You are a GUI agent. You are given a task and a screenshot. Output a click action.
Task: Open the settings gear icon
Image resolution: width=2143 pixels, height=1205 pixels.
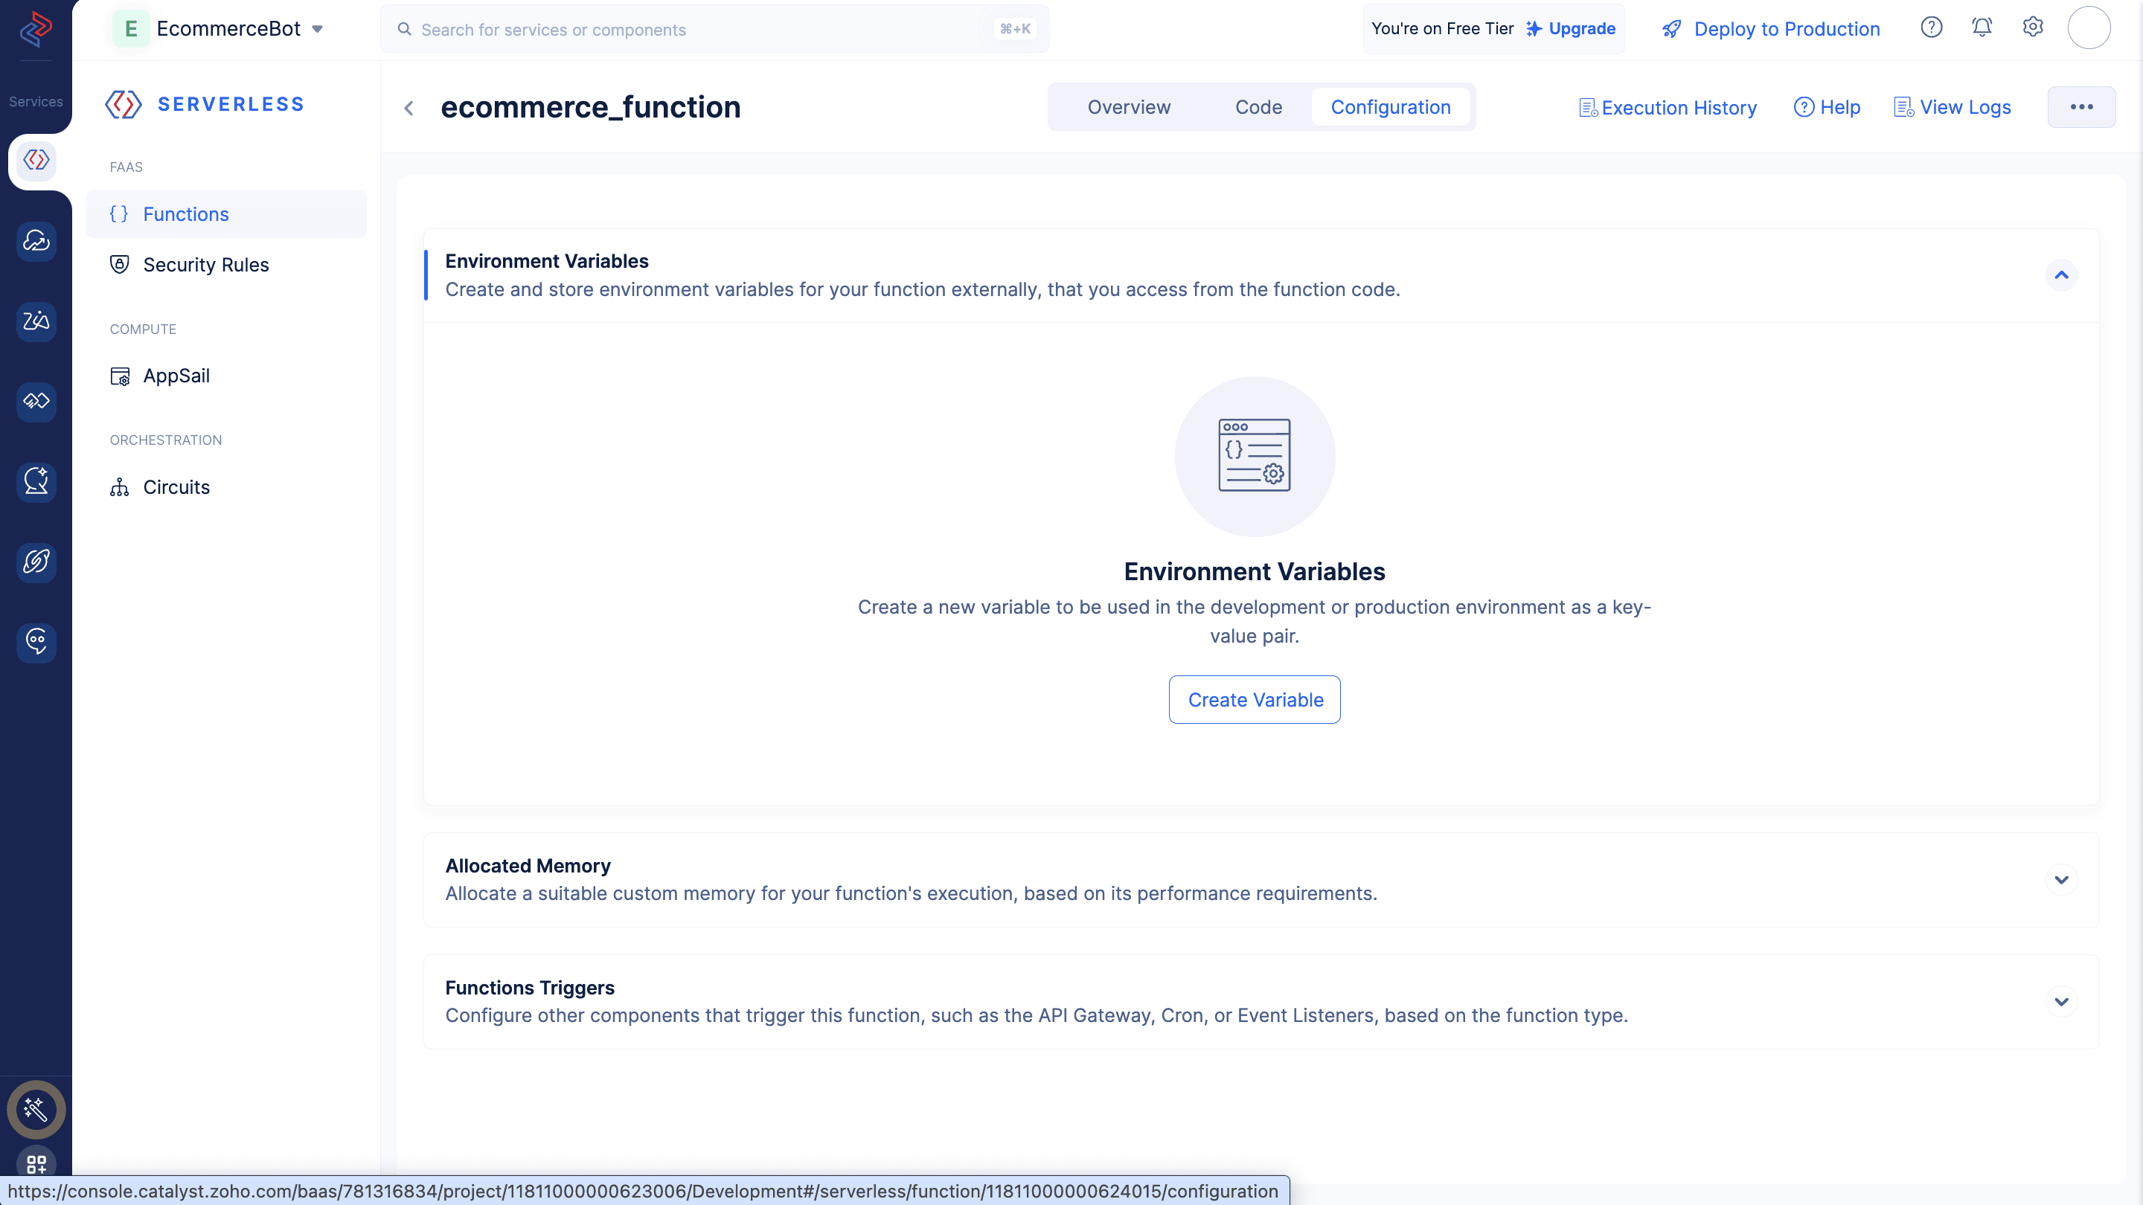2033,27
